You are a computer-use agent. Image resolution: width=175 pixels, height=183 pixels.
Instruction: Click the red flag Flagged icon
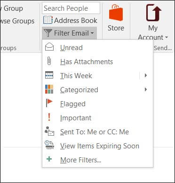click(x=49, y=103)
